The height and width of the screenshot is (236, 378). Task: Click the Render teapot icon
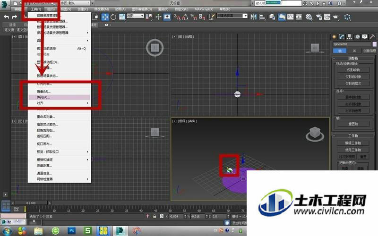point(335,17)
